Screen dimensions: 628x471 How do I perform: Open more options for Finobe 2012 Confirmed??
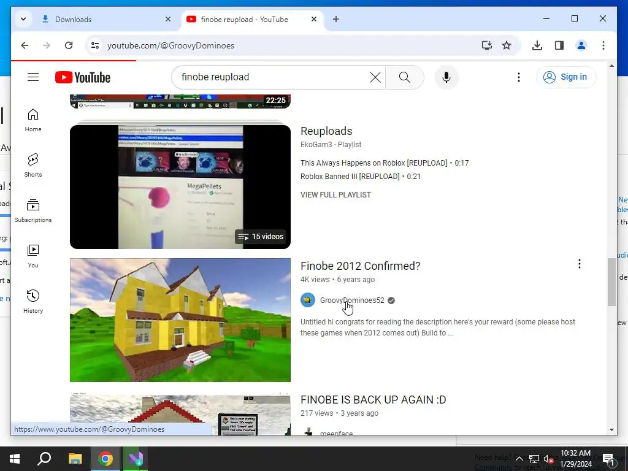(579, 264)
